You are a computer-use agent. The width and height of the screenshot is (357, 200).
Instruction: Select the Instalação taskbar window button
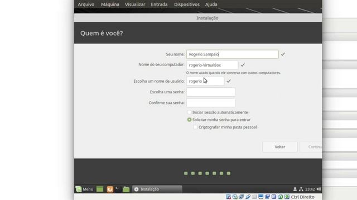point(157,189)
